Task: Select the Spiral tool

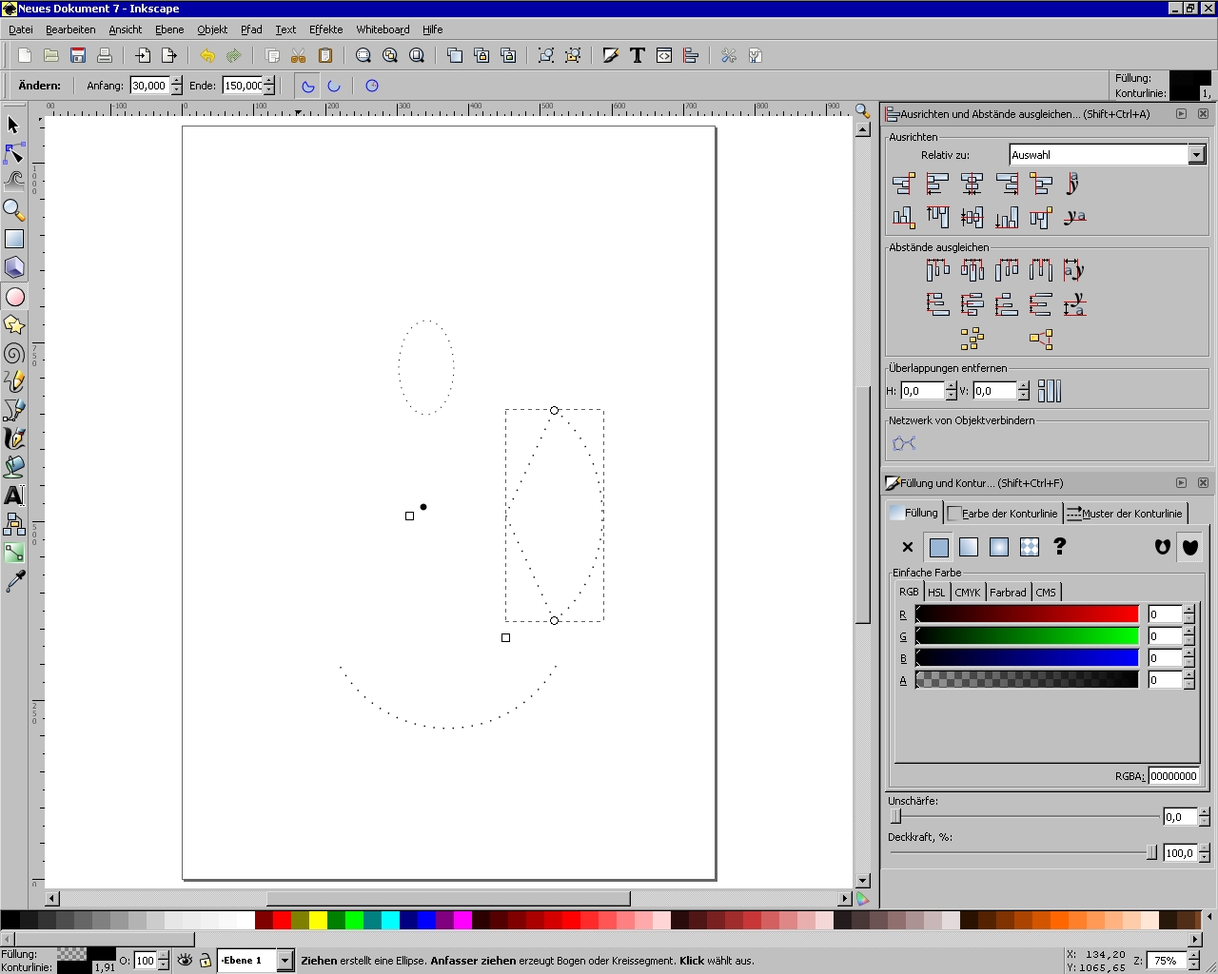Action: (x=14, y=354)
